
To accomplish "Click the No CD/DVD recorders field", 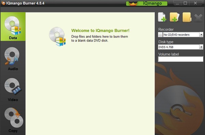I will point(181,35).
